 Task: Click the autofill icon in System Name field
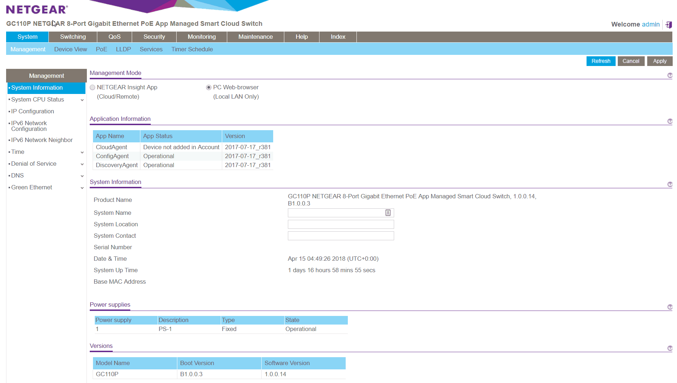point(388,213)
